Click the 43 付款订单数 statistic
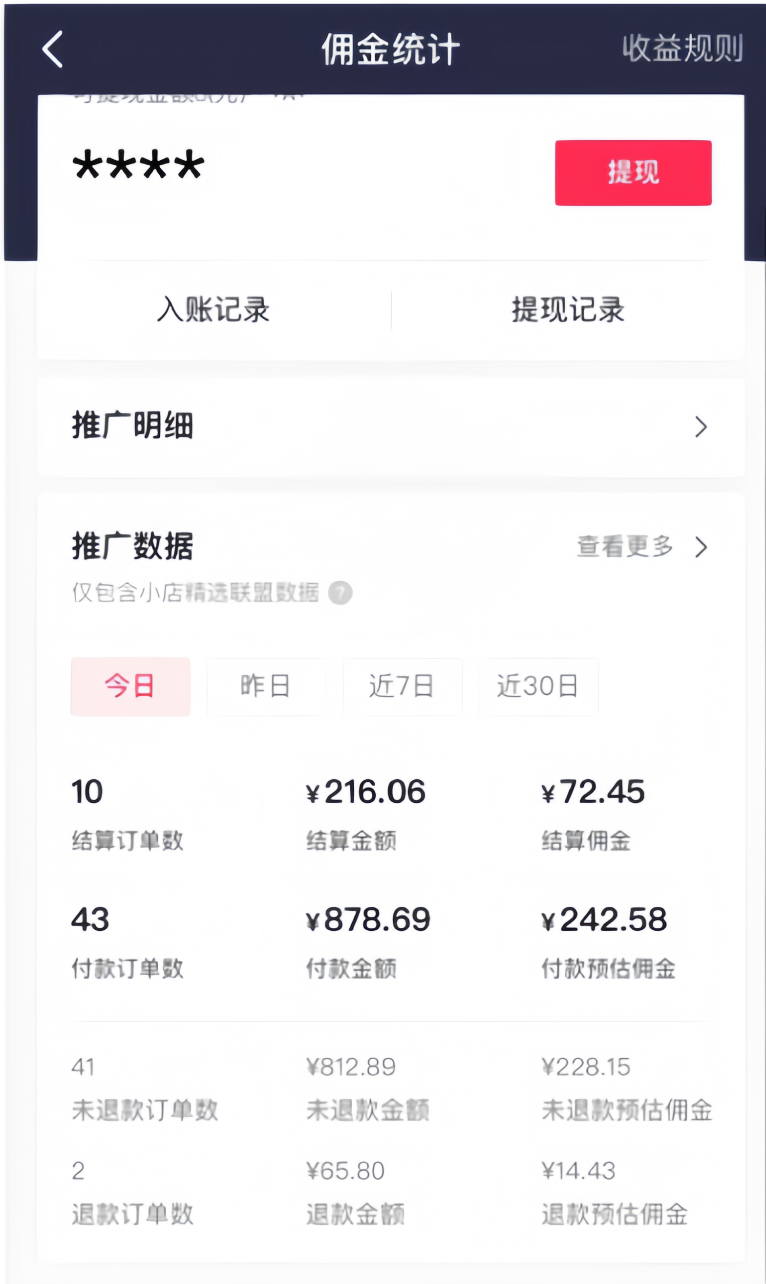The image size is (766, 1284). click(90, 919)
